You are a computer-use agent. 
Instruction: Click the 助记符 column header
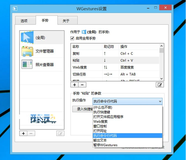point(110,46)
